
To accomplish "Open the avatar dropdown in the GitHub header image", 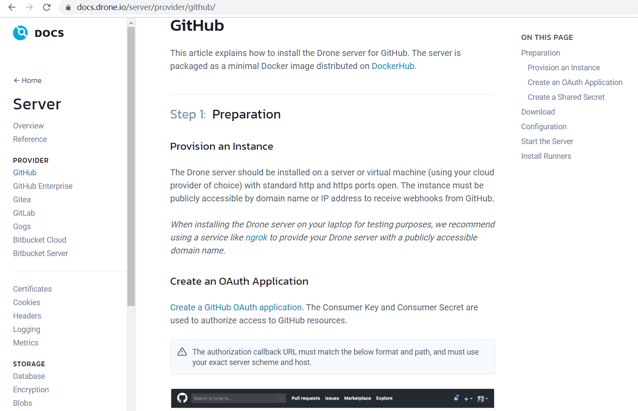I will (x=482, y=398).
